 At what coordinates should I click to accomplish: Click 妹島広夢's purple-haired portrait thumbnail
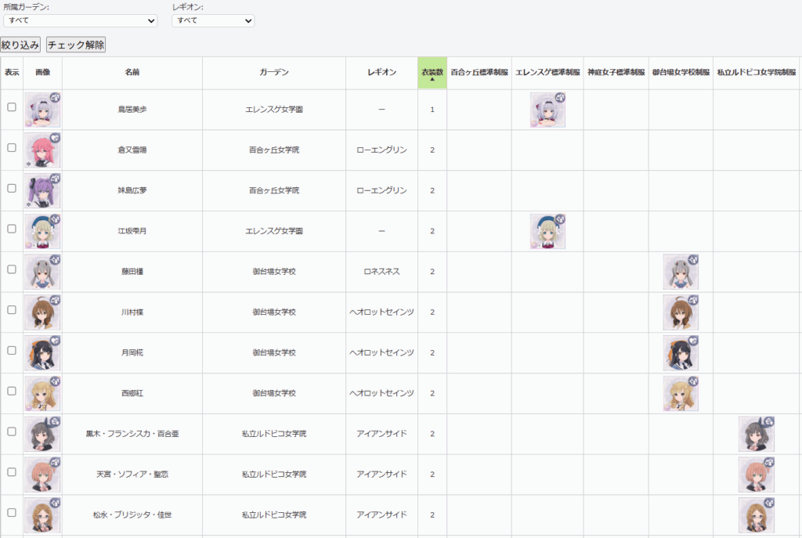[x=42, y=191]
